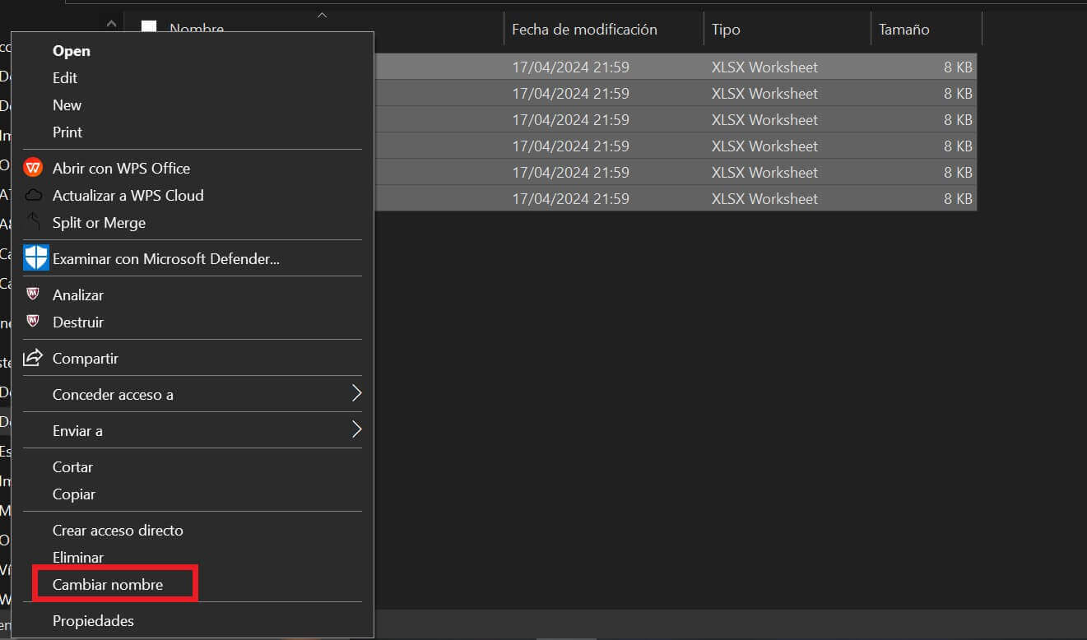Select the first XLSX Worksheet file row

675,67
